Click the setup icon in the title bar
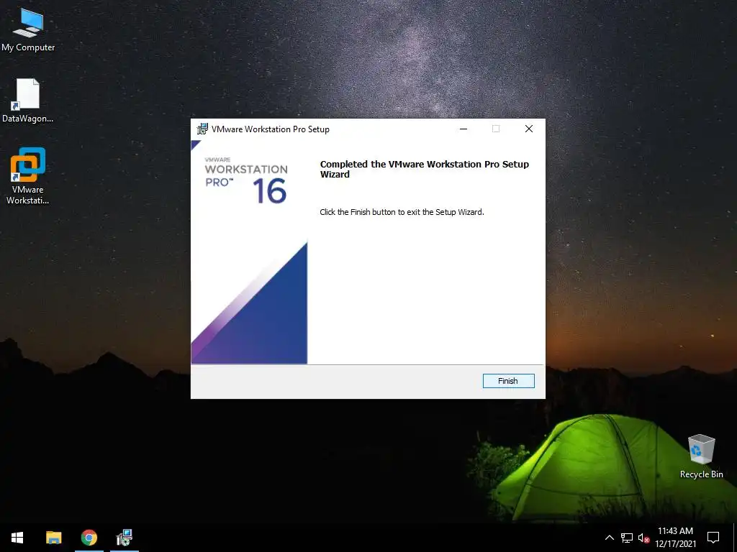737x552 pixels. pyautogui.click(x=202, y=129)
